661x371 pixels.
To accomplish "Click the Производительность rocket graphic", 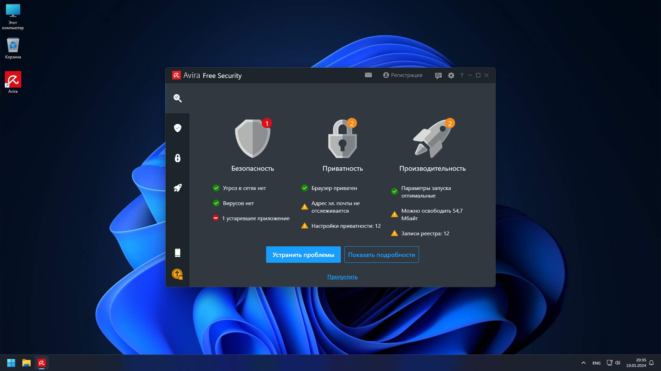I will 432,139.
